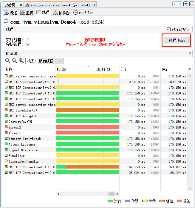Viewport: 195px width, 208px height.
Task: Click the purple 休眠 legend swatch
Action: [128, 201]
